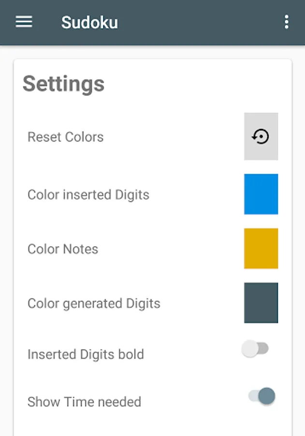Viewport: 305px width, 436px height.
Task: Click the Sudoku title in the app bar
Action: [89, 22]
